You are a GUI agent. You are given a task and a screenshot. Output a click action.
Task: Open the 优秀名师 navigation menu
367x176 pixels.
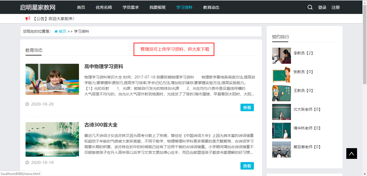tap(104, 8)
